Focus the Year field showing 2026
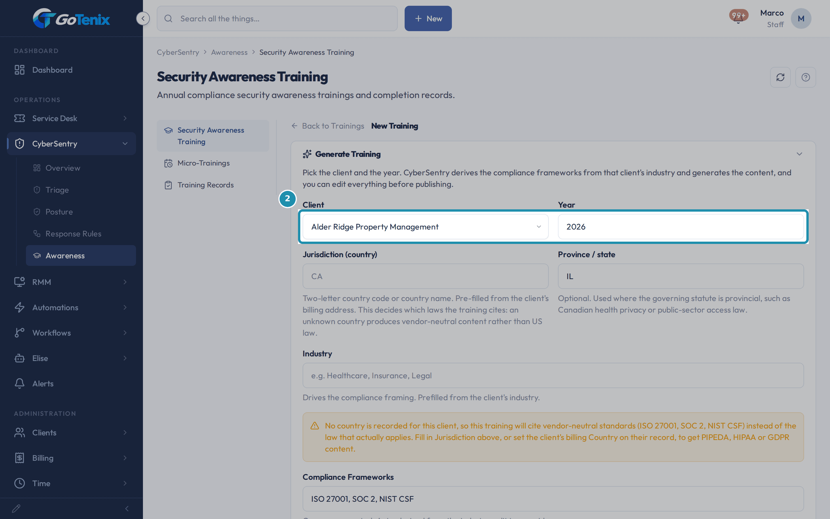Screen dimensions: 830x519 click(x=680, y=227)
